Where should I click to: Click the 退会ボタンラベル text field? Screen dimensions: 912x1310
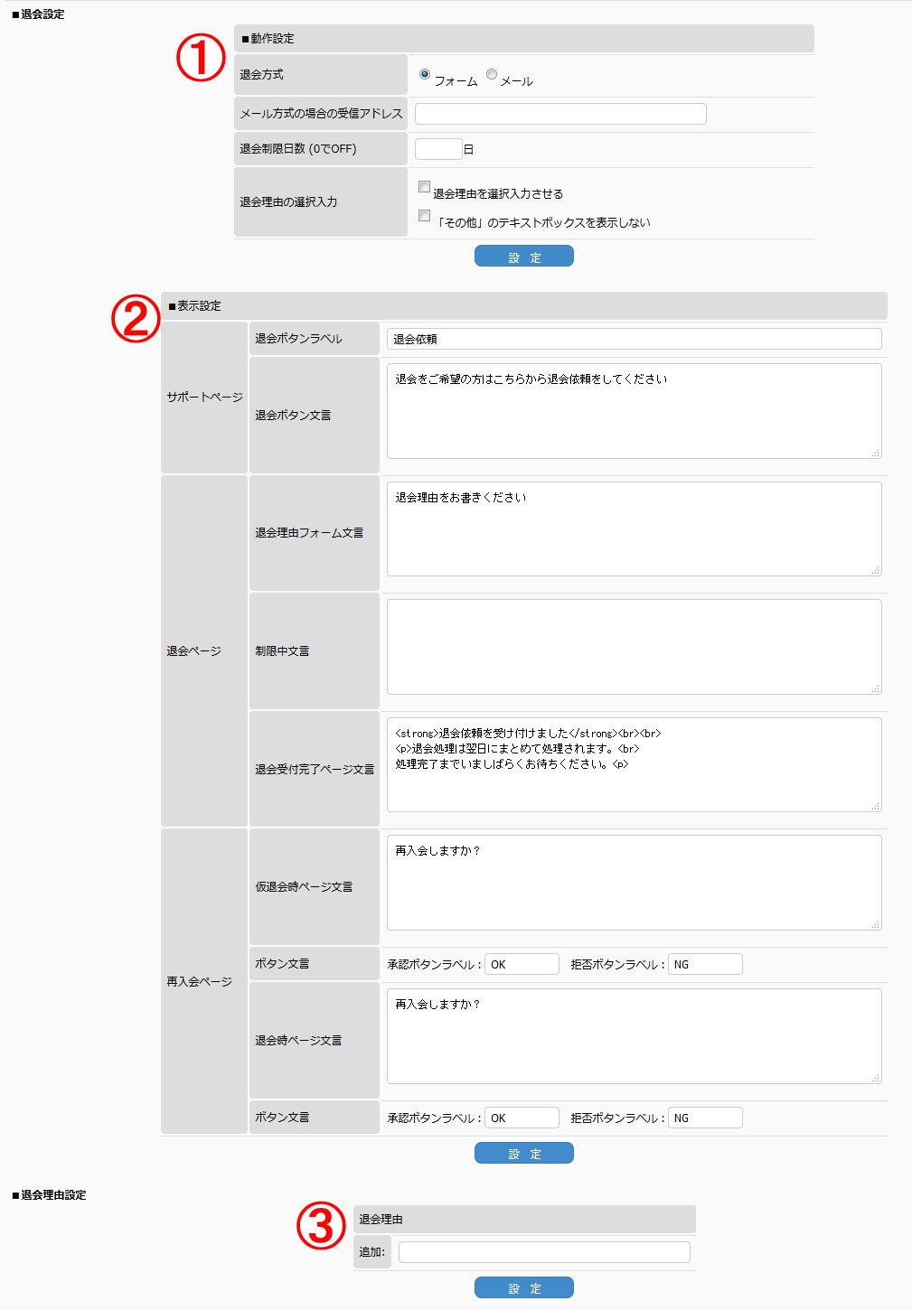634,339
